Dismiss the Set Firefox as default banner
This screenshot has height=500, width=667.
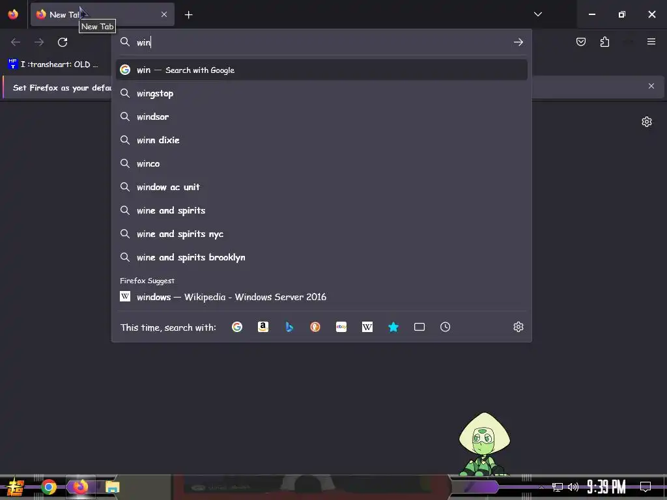pyautogui.click(x=651, y=87)
